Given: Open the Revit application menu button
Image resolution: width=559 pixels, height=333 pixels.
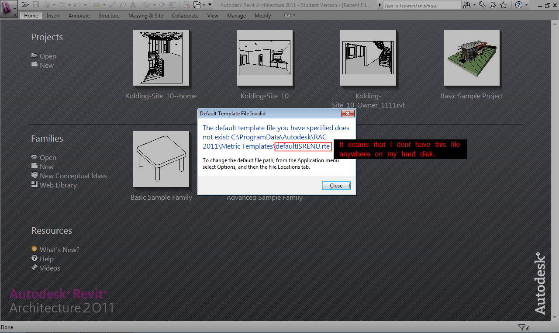Looking at the screenshot, I should pos(9,9).
